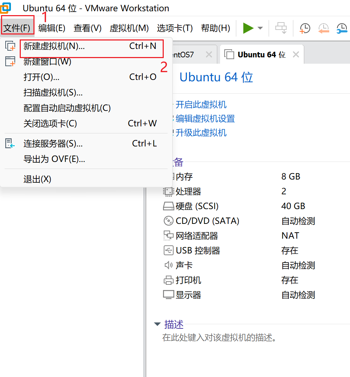Click the hard disk icon
The image size is (350, 377).
pyautogui.click(x=168, y=206)
